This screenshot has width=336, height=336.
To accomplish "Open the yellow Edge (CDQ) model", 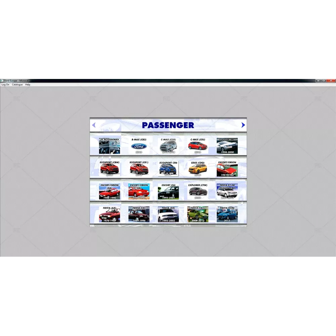I will click(x=198, y=169).
